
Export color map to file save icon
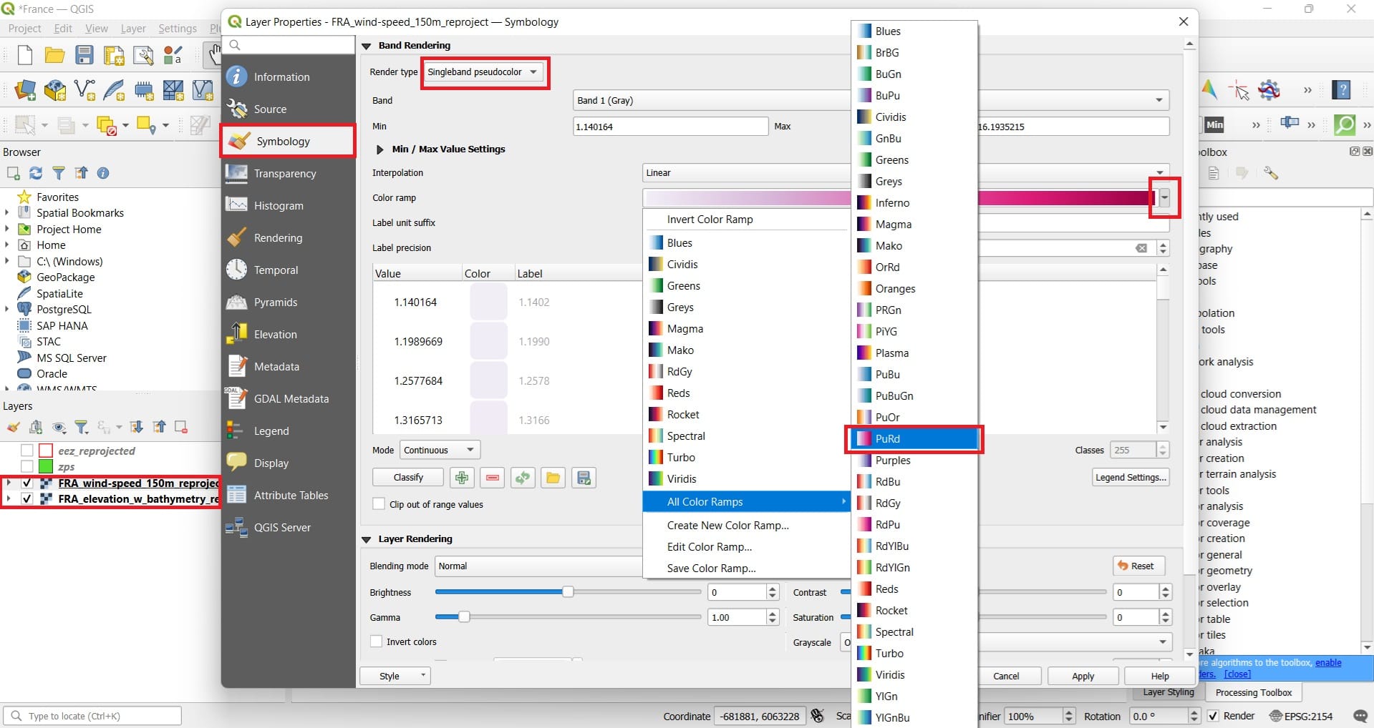click(x=584, y=478)
